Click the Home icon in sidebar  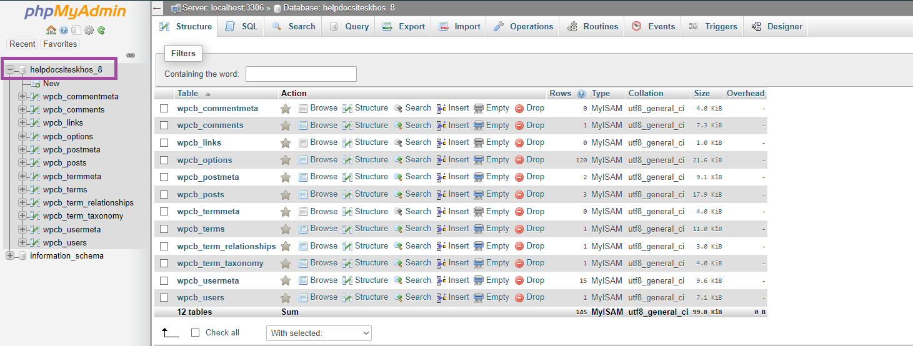point(51,30)
